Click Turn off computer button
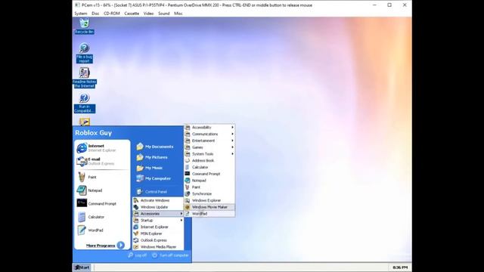Screen dimensions: 484x272 [x=170, y=255]
